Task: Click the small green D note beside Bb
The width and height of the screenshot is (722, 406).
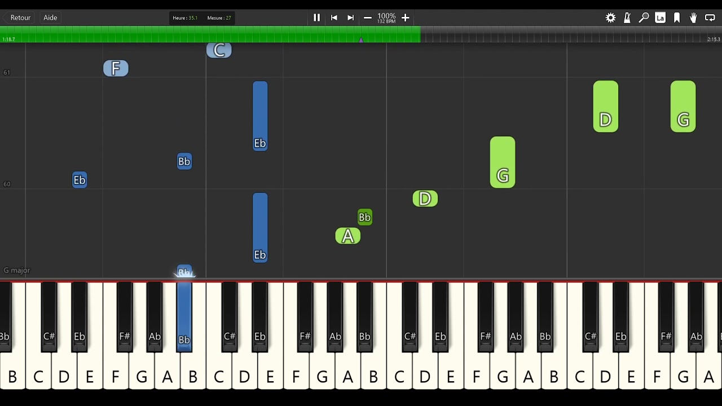Action: coord(425,198)
